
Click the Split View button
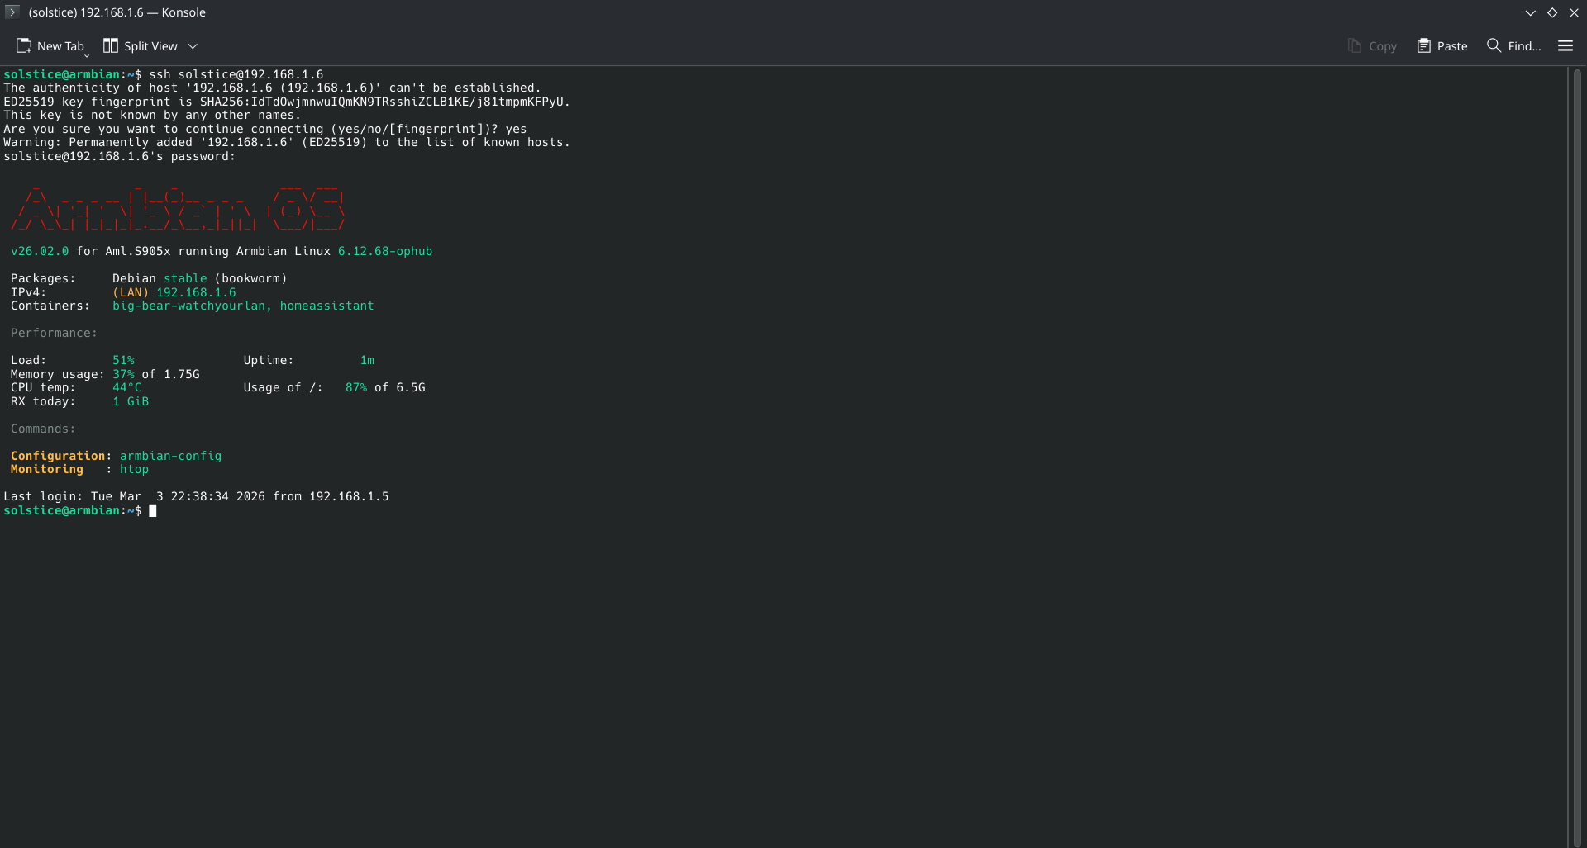(x=140, y=46)
